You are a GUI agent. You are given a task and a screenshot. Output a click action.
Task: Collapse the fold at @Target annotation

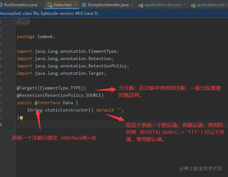point(15,88)
